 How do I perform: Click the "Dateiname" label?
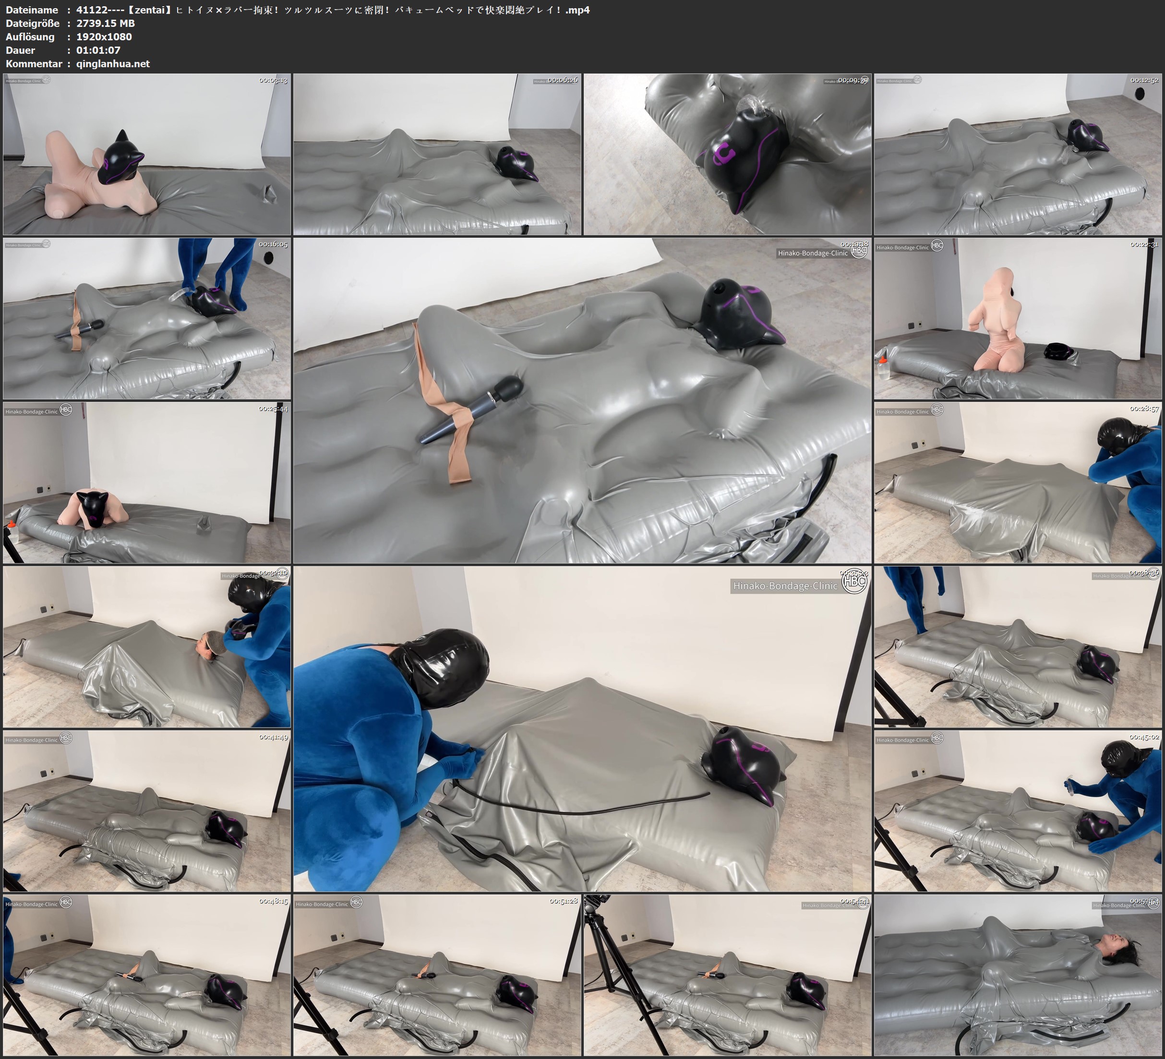(32, 10)
